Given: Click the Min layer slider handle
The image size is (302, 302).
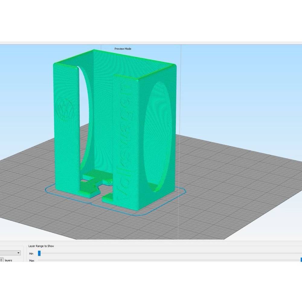Looking at the screenshot, I should (39, 253).
